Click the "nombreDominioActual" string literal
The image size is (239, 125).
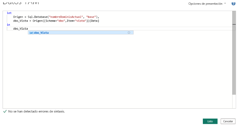coord(66,17)
